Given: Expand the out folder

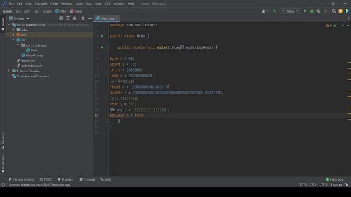Looking at the screenshot, I should click(13, 34).
